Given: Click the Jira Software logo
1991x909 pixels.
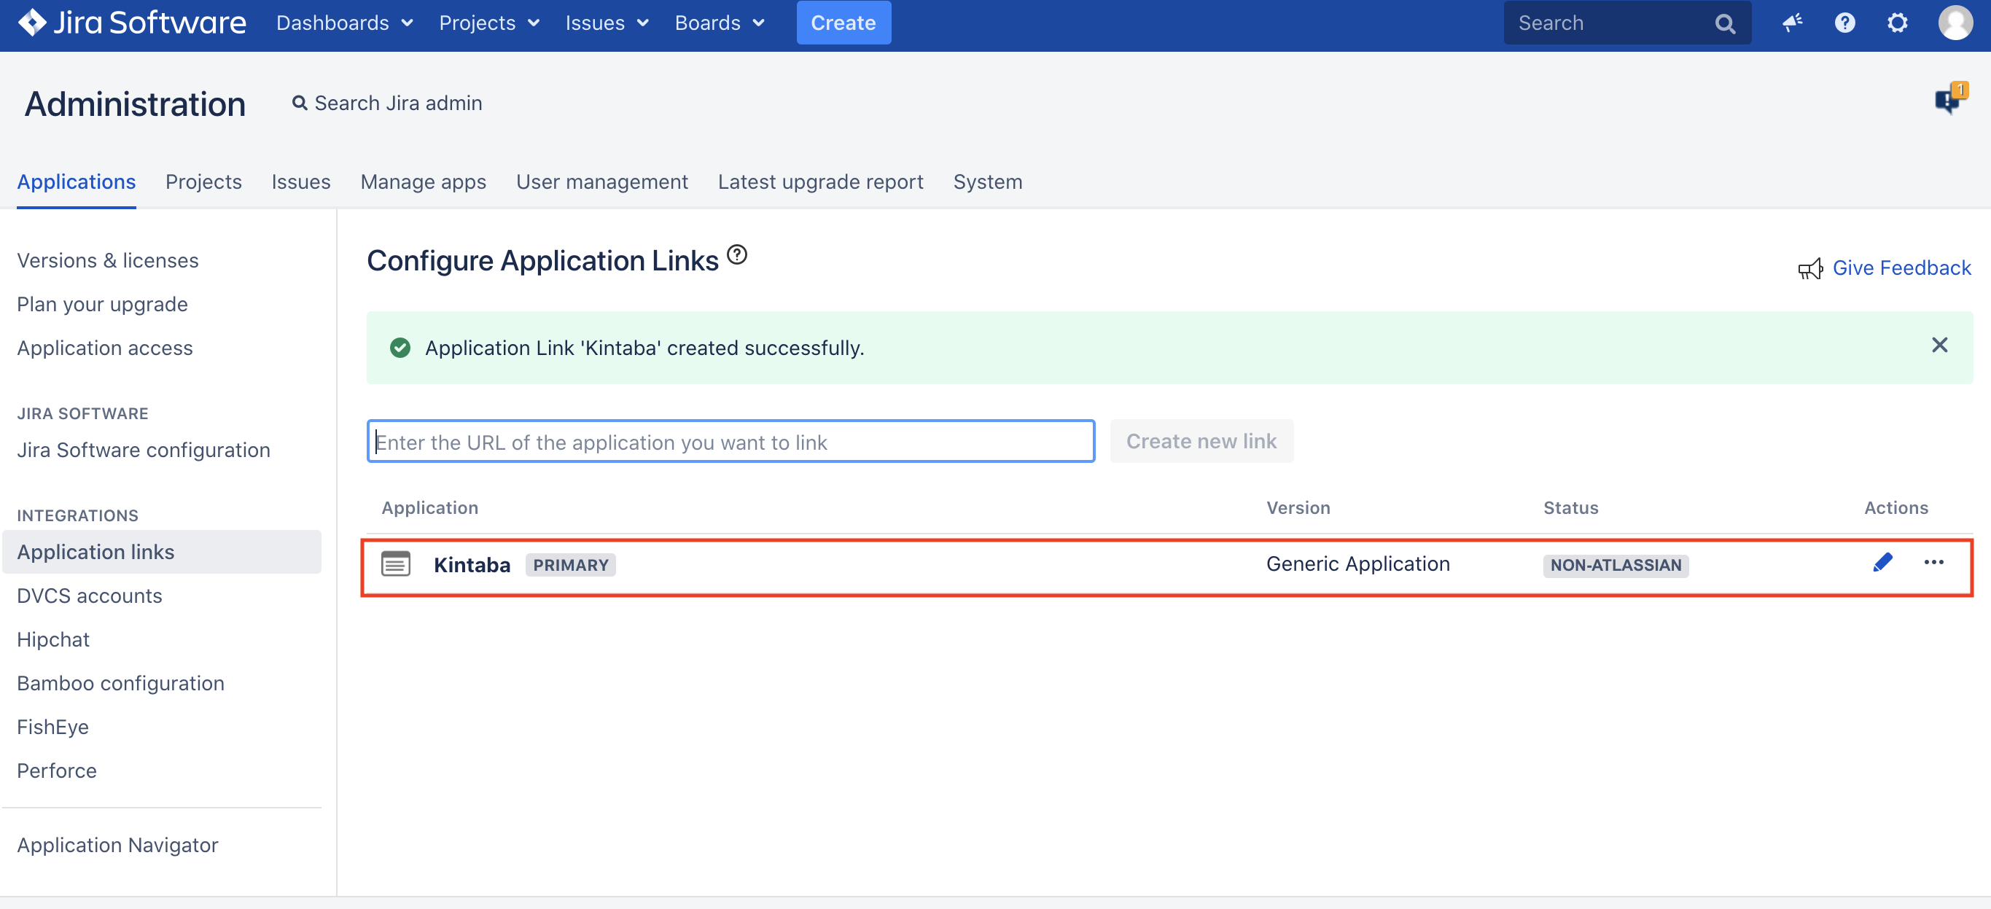Looking at the screenshot, I should (131, 23).
